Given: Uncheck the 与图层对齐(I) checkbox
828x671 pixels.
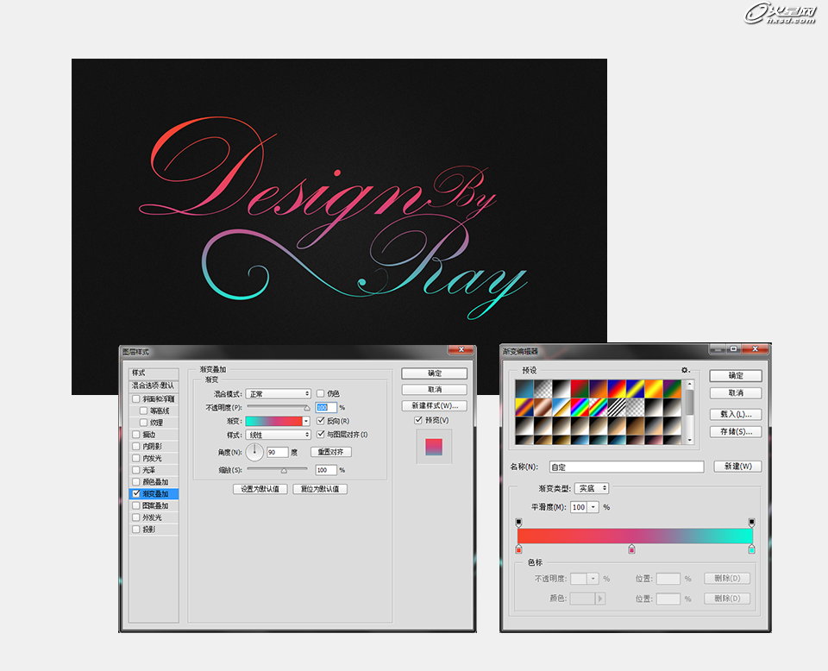Looking at the screenshot, I should pos(320,435).
